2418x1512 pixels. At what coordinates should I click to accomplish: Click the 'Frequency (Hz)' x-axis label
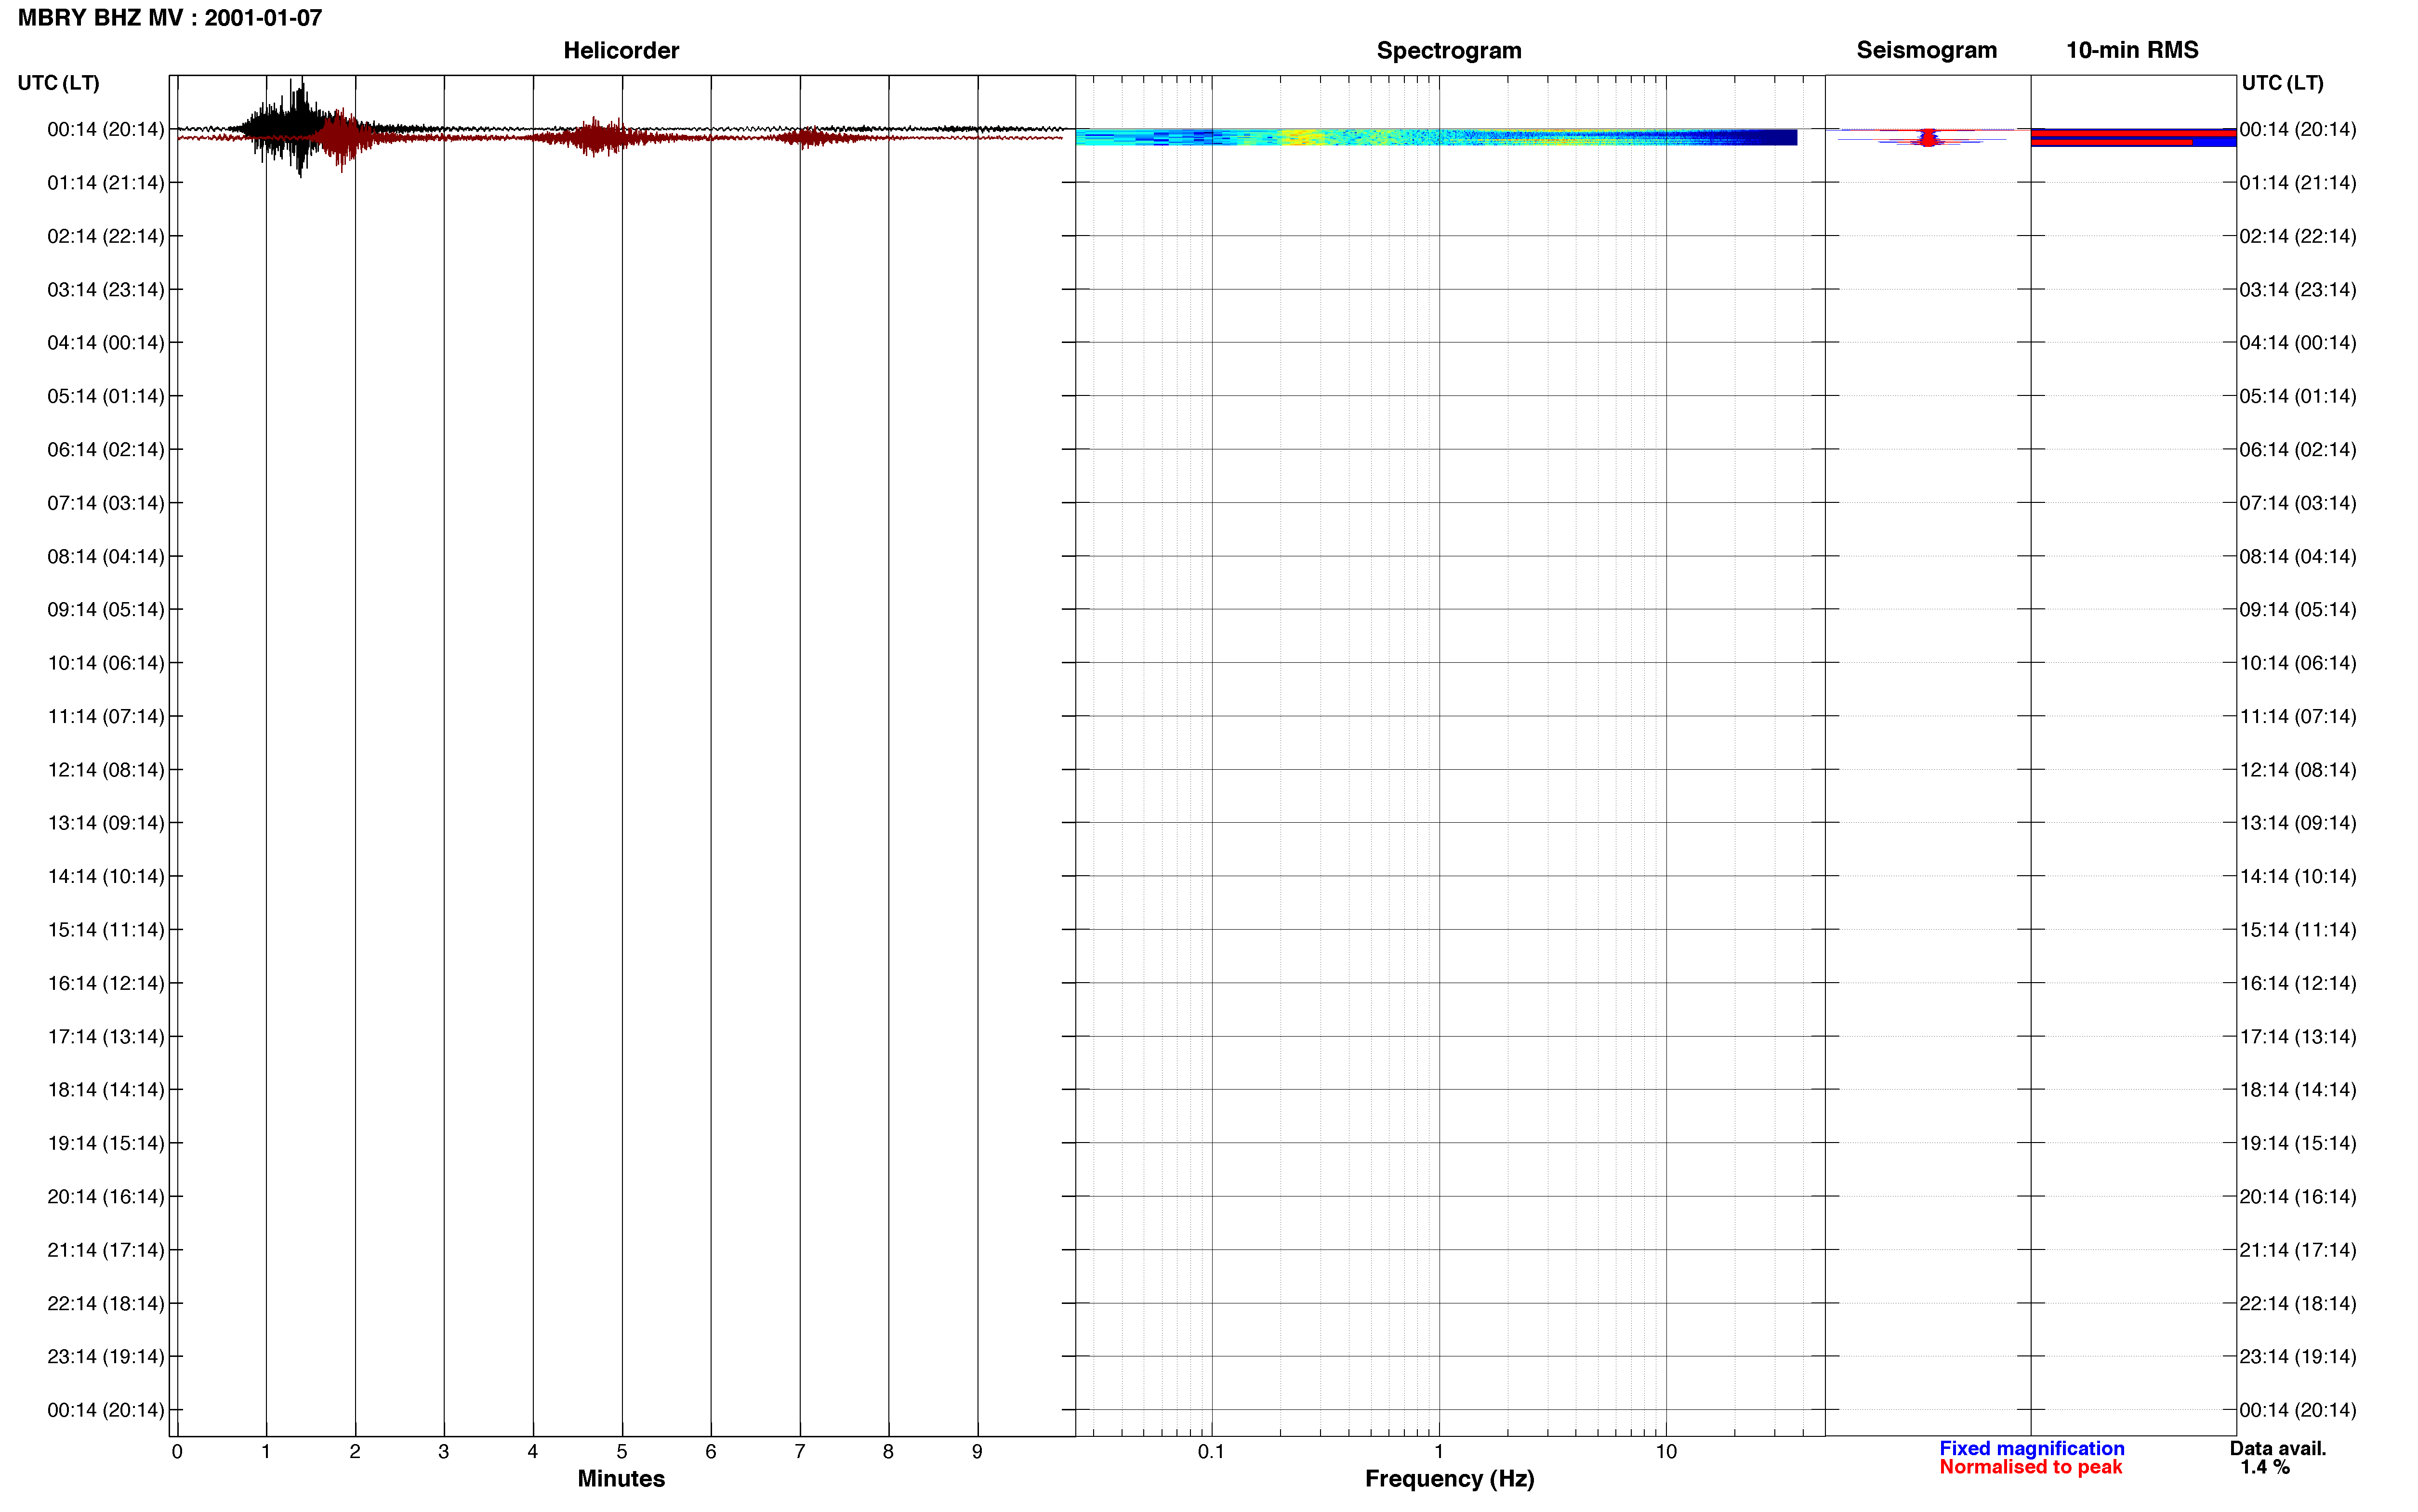click(x=1449, y=1479)
